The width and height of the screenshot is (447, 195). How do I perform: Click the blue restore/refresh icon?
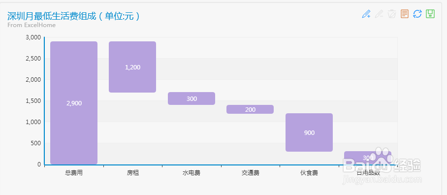417,14
